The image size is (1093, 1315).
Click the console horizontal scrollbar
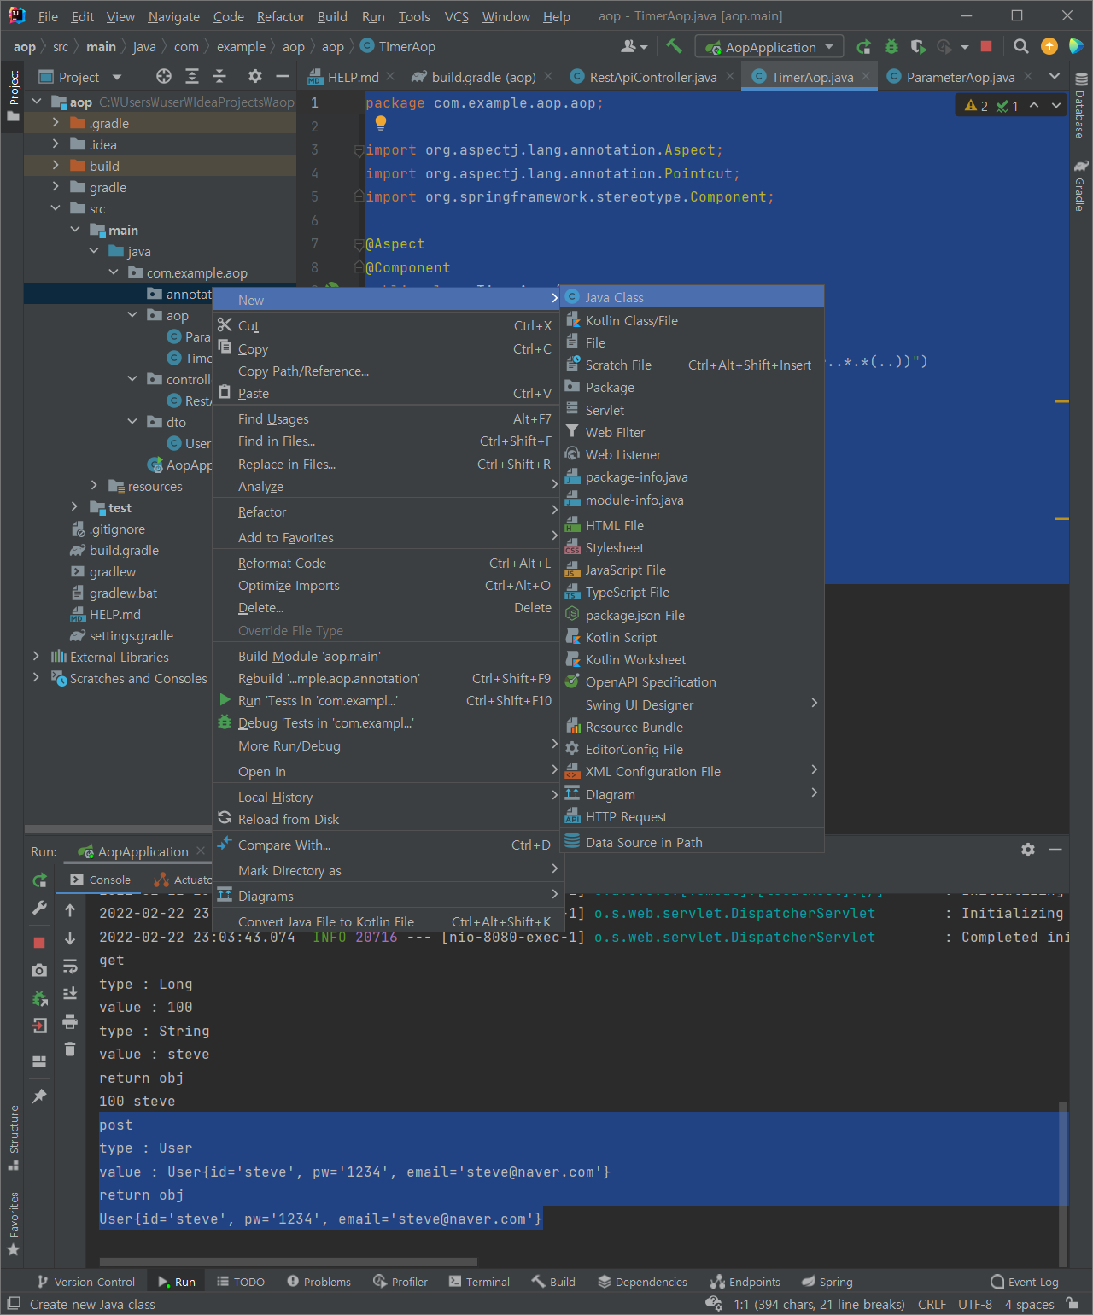click(x=288, y=1261)
